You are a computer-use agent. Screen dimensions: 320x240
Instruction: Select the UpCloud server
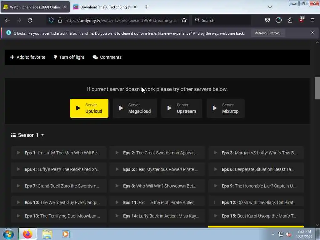pos(89,108)
